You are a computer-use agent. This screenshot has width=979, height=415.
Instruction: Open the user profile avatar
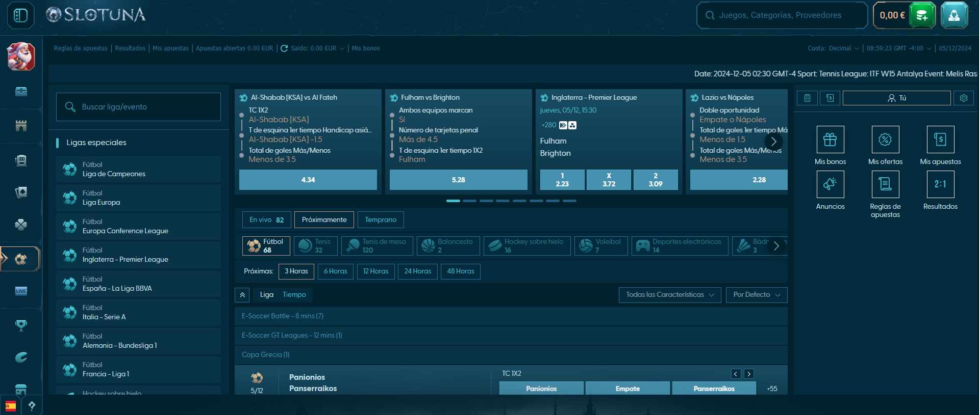tap(954, 15)
